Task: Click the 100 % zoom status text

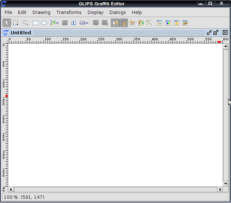Action: pos(11,197)
